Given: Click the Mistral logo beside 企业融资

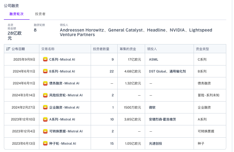Looking at the screenshot, I should 45,108.
